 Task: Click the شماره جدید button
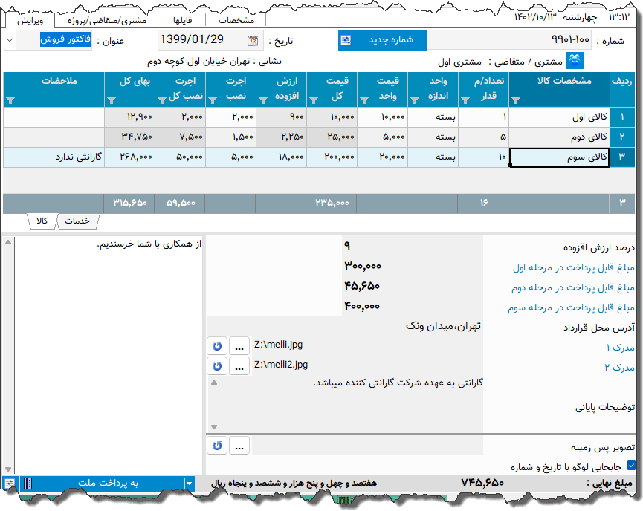(393, 40)
